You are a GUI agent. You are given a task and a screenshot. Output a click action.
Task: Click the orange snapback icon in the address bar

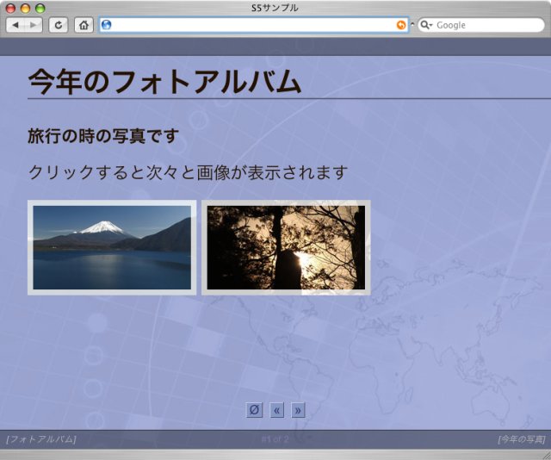401,25
